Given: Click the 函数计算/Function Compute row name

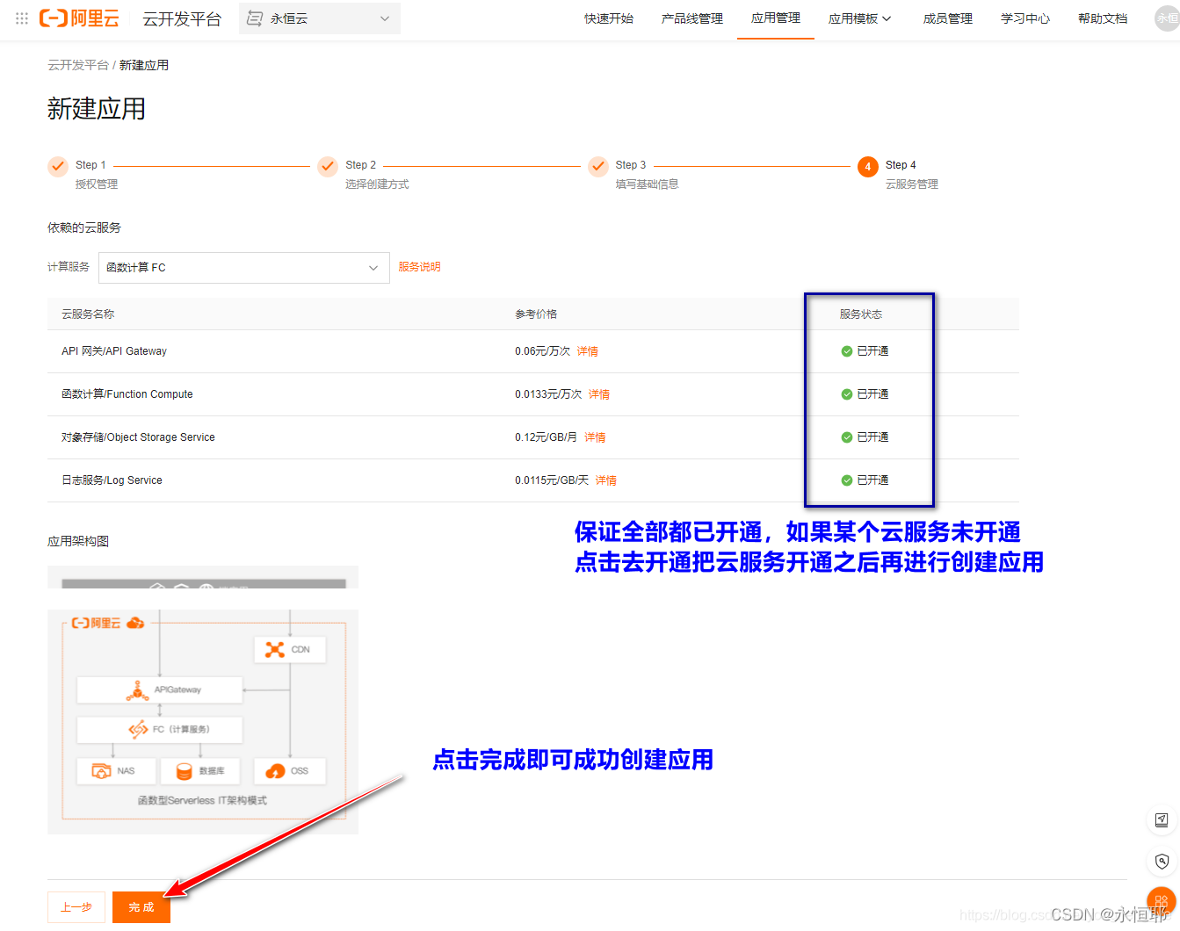Looking at the screenshot, I should click(x=127, y=394).
